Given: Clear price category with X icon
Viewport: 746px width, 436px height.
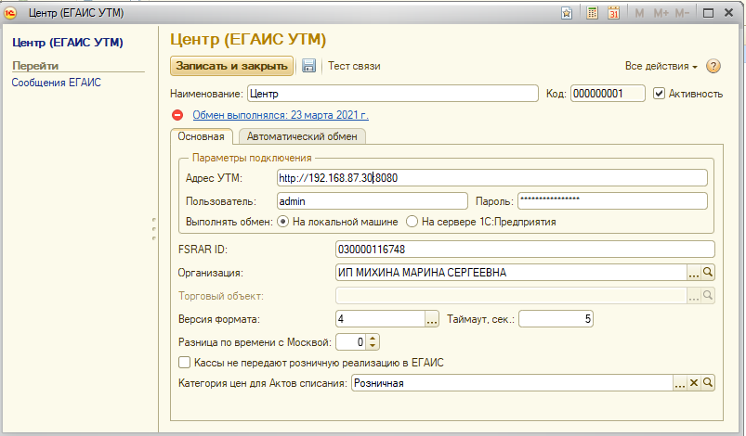Looking at the screenshot, I should tap(694, 382).
